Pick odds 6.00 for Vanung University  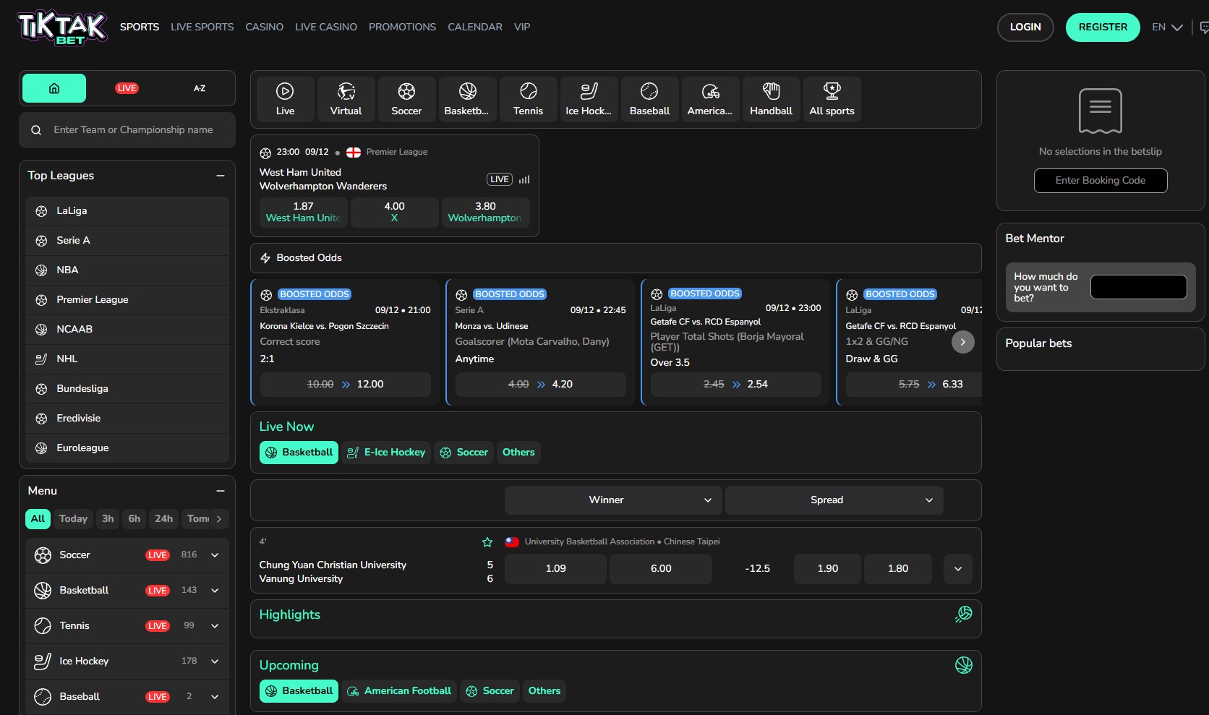[661, 569]
